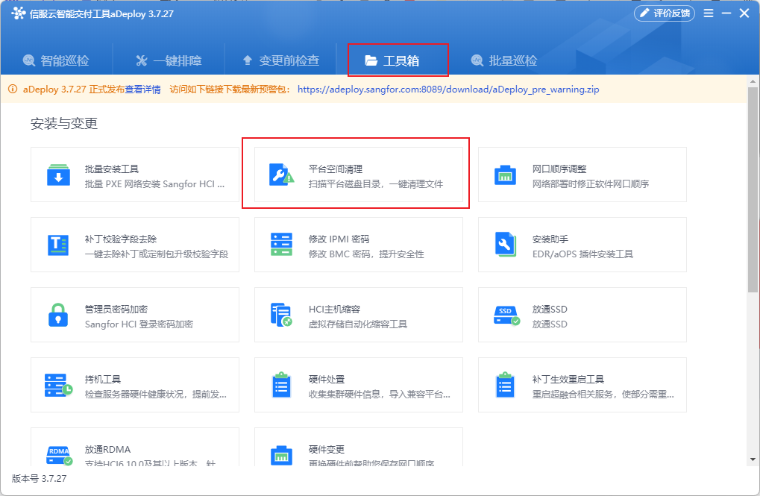Open the 补丁生效重启工具 card title
This screenshot has width=760, height=496.
pos(568,379)
